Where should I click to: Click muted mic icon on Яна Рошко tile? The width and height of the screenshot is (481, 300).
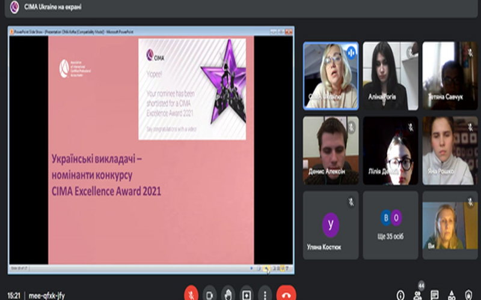pyautogui.click(x=470, y=127)
